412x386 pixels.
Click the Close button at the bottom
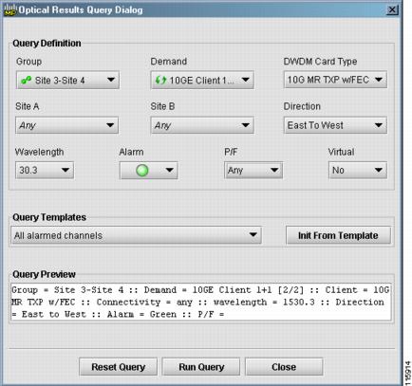[284, 367]
